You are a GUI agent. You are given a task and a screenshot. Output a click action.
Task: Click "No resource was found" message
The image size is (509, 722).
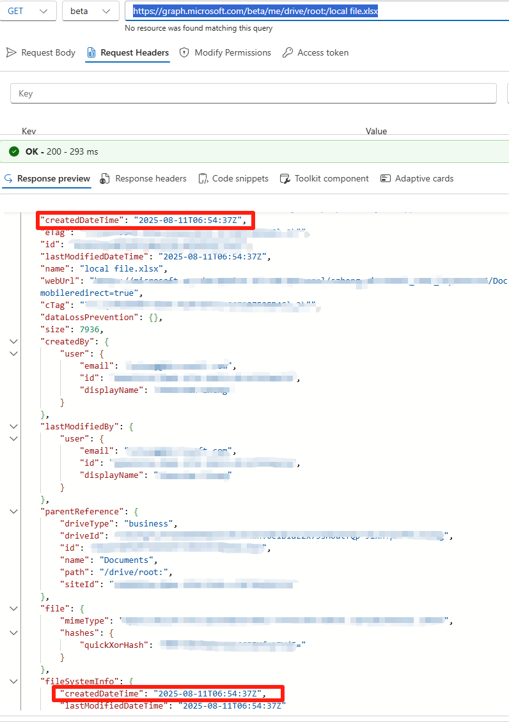click(198, 28)
